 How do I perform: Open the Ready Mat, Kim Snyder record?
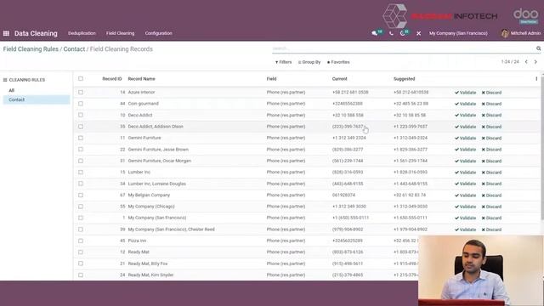click(150, 275)
